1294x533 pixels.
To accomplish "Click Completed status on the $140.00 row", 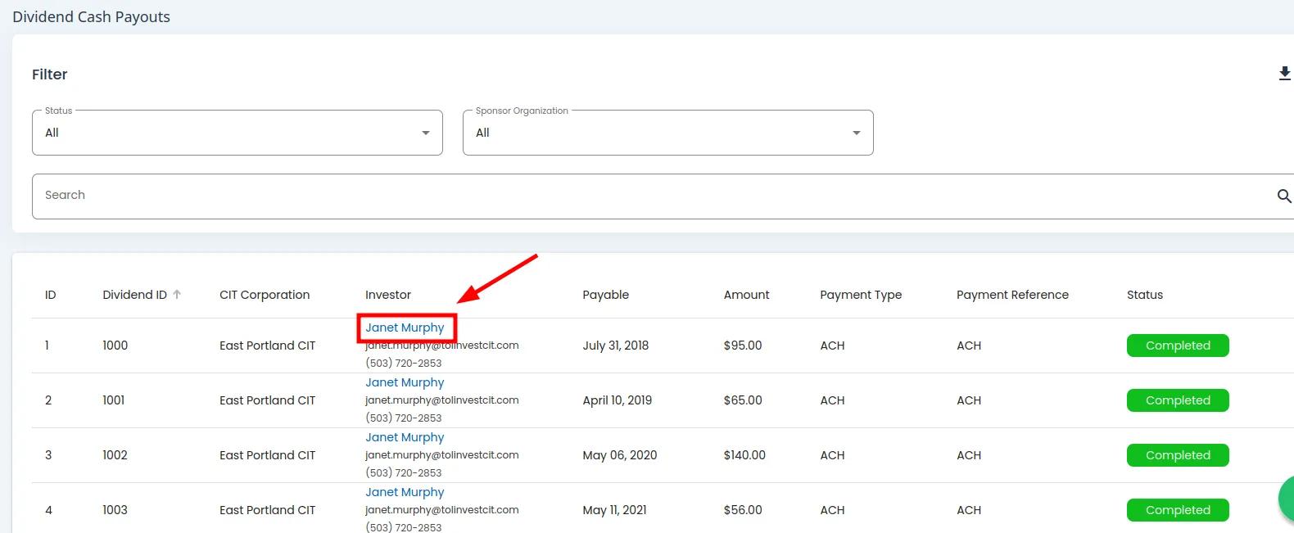I will coord(1177,455).
